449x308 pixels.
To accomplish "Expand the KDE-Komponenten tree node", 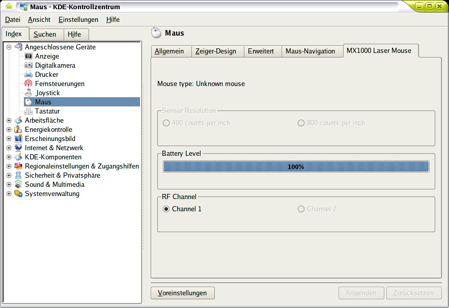I will [9, 157].
